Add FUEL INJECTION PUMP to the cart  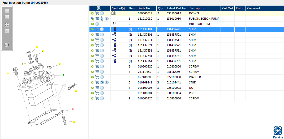pos(97,19)
